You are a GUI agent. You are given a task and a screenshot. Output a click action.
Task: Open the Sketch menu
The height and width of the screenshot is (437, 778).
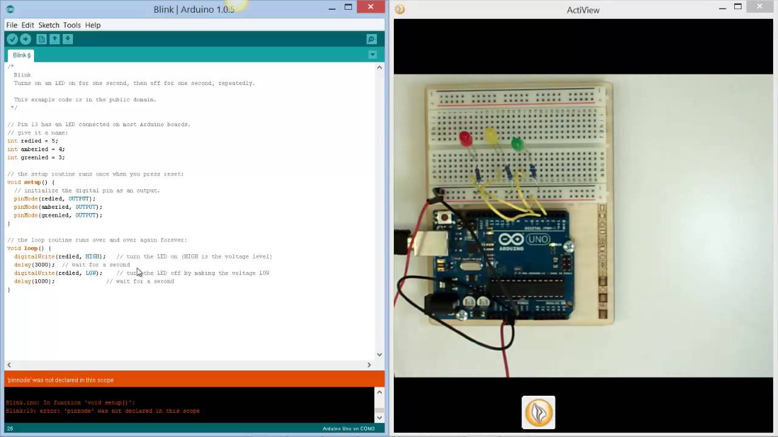pos(49,25)
